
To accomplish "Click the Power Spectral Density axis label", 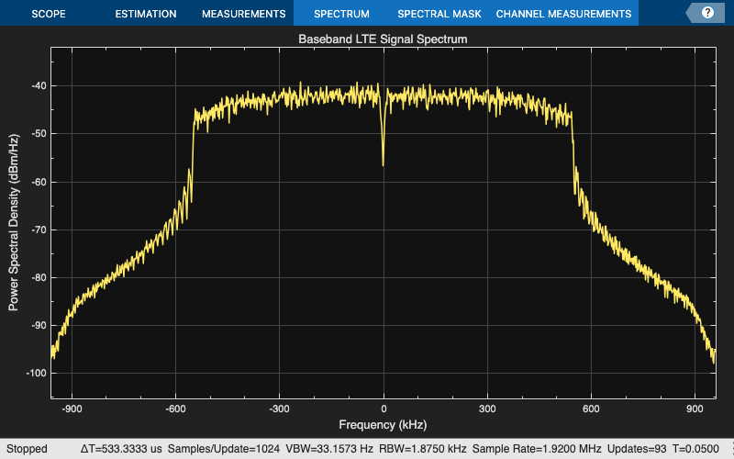I will [13, 222].
